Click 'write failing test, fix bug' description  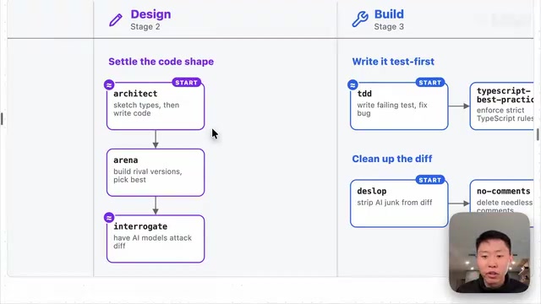pos(392,109)
